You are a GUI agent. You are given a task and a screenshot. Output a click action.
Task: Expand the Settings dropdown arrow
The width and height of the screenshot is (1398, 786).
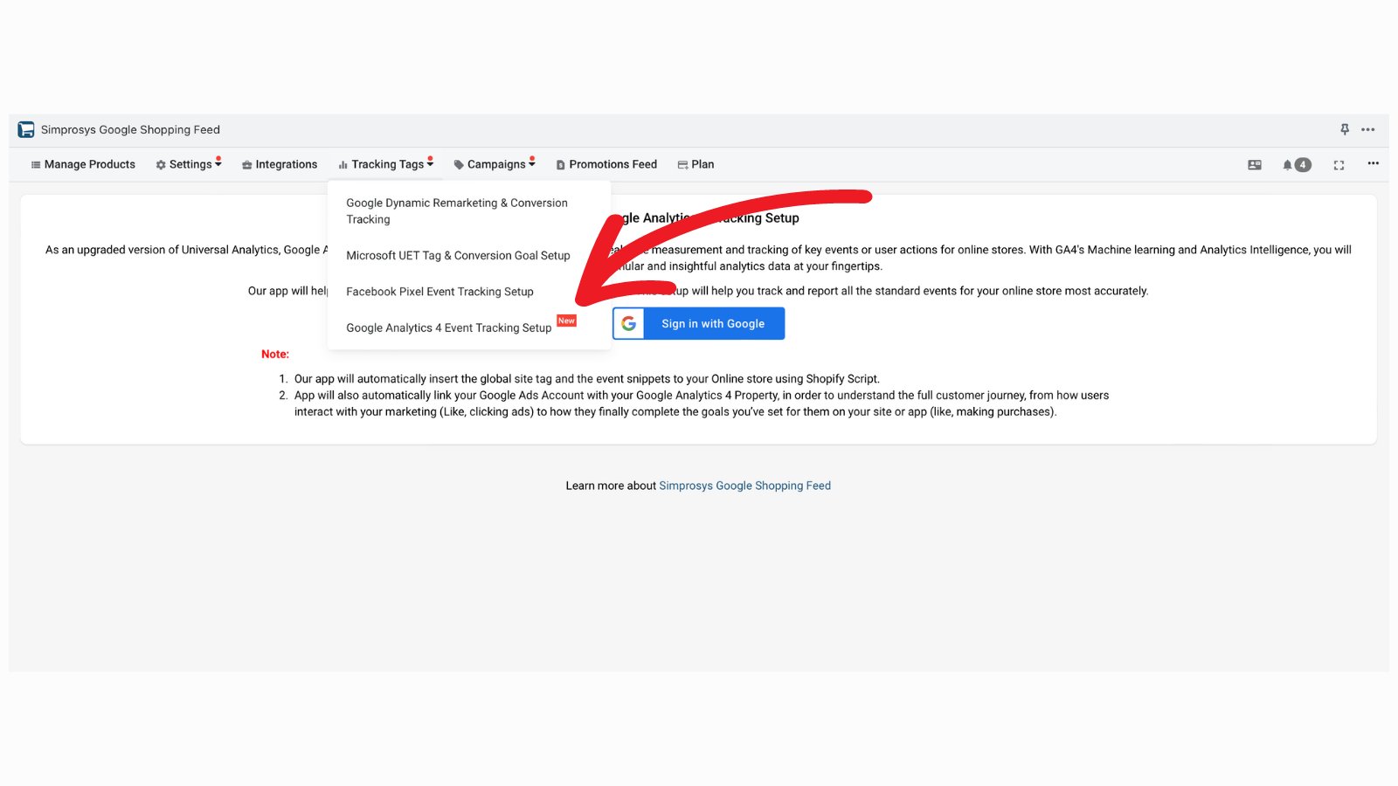coord(218,163)
